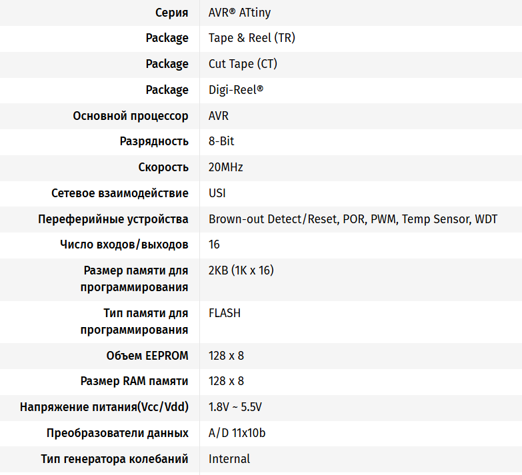The height and width of the screenshot is (475, 522).
Task: Click the Основной процессор label
Action: tap(131, 116)
